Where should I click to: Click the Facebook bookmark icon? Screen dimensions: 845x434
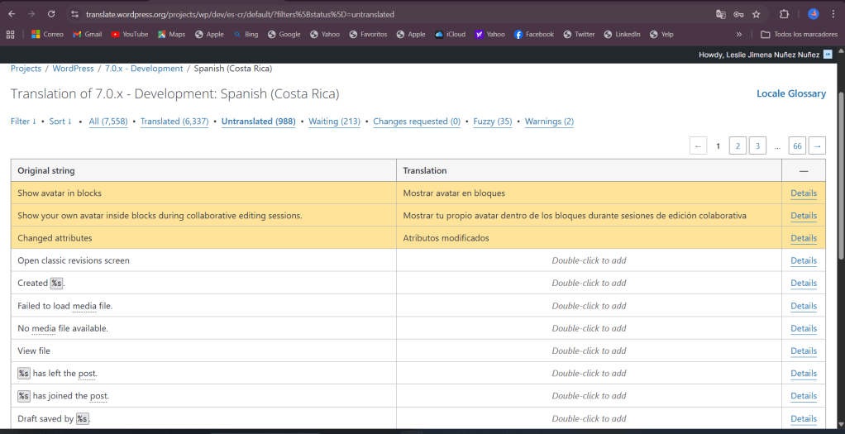518,35
